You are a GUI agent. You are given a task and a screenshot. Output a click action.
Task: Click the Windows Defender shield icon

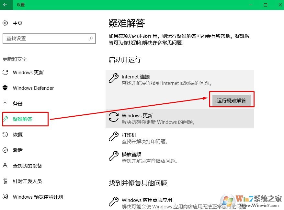click(x=5, y=88)
